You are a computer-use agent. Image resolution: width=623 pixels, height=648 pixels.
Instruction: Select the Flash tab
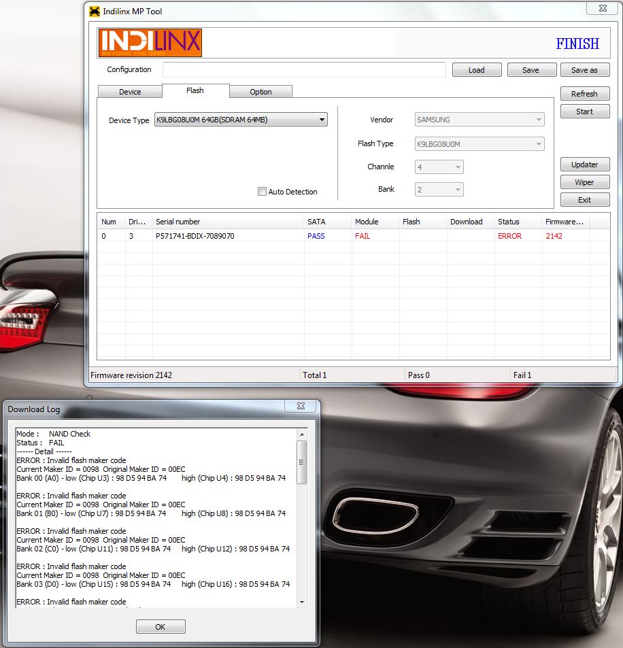[195, 90]
